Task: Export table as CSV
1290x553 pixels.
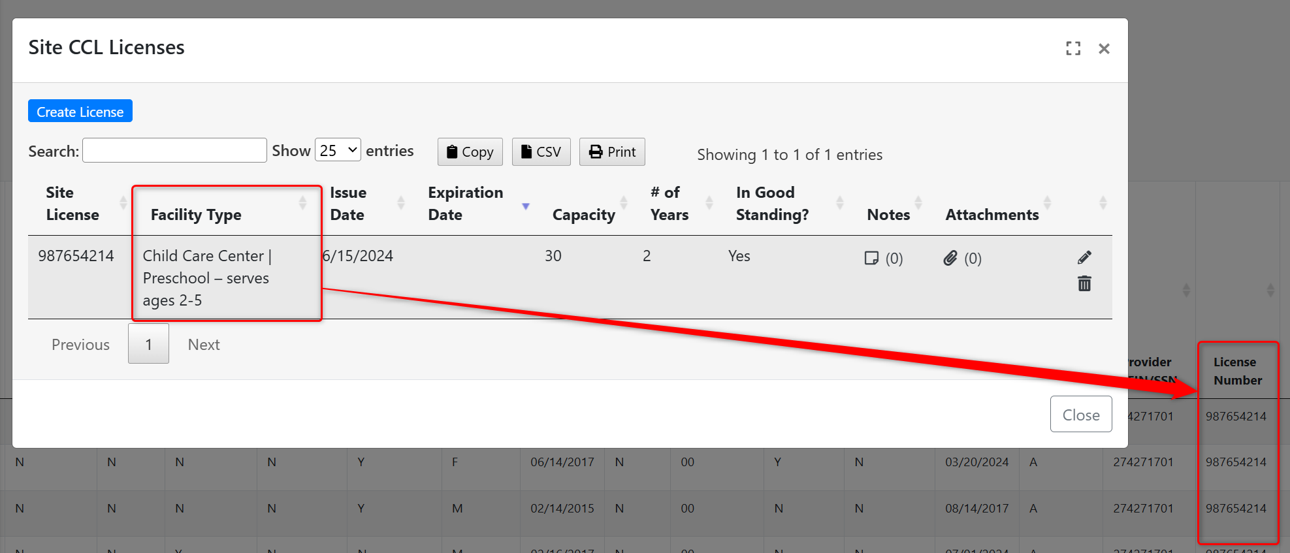Action: pos(541,151)
